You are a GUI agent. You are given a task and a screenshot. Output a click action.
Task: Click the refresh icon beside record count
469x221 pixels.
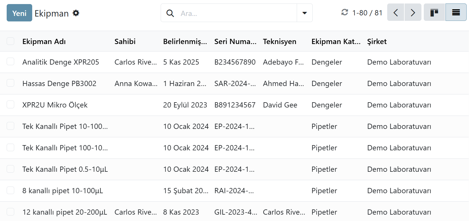coord(345,12)
